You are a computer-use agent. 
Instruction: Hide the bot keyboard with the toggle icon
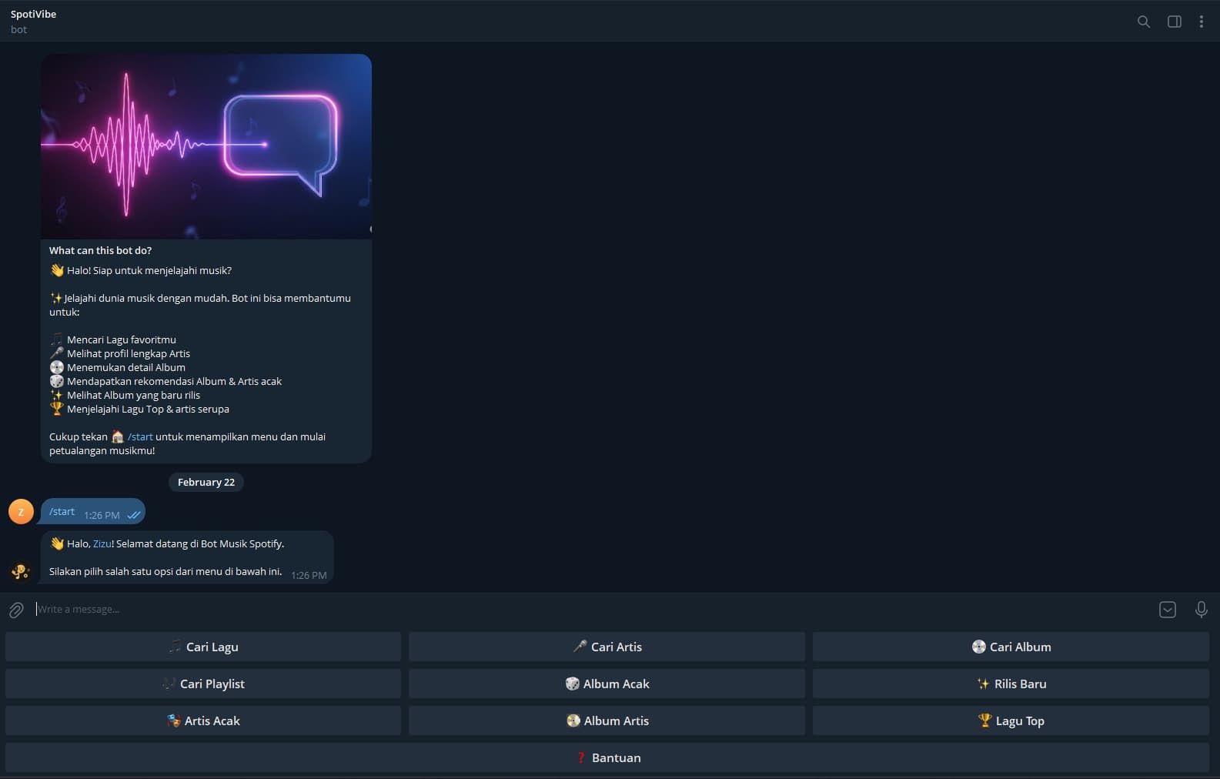coord(1167,610)
